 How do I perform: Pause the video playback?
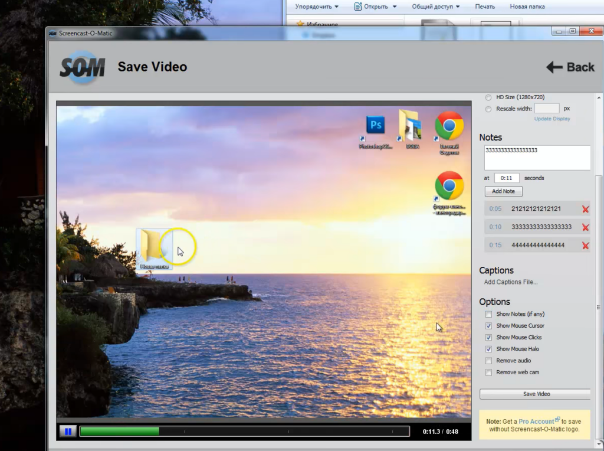tap(68, 432)
